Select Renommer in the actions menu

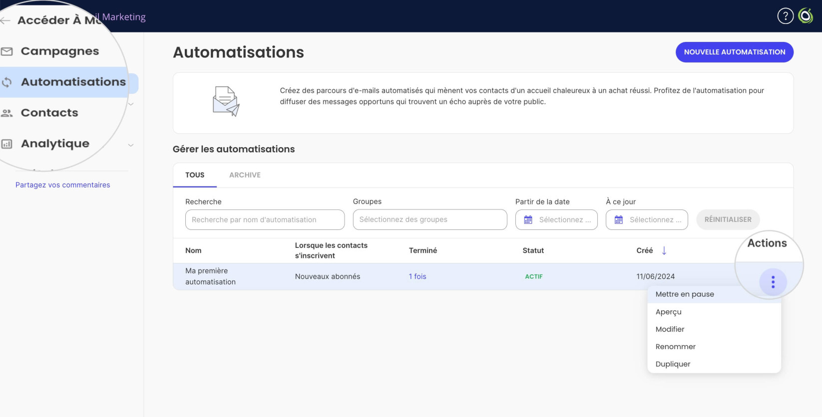(x=714, y=347)
